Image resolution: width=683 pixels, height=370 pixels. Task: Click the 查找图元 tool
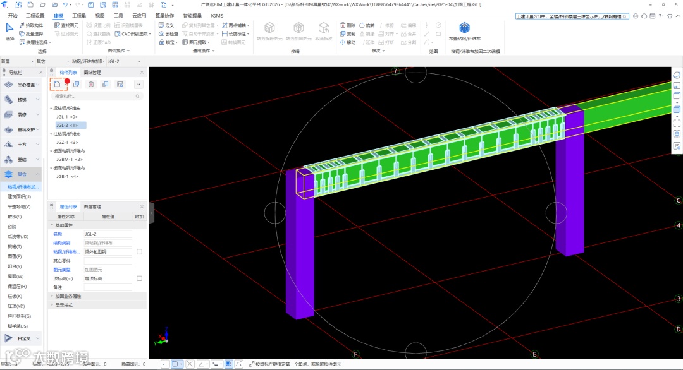coord(66,25)
